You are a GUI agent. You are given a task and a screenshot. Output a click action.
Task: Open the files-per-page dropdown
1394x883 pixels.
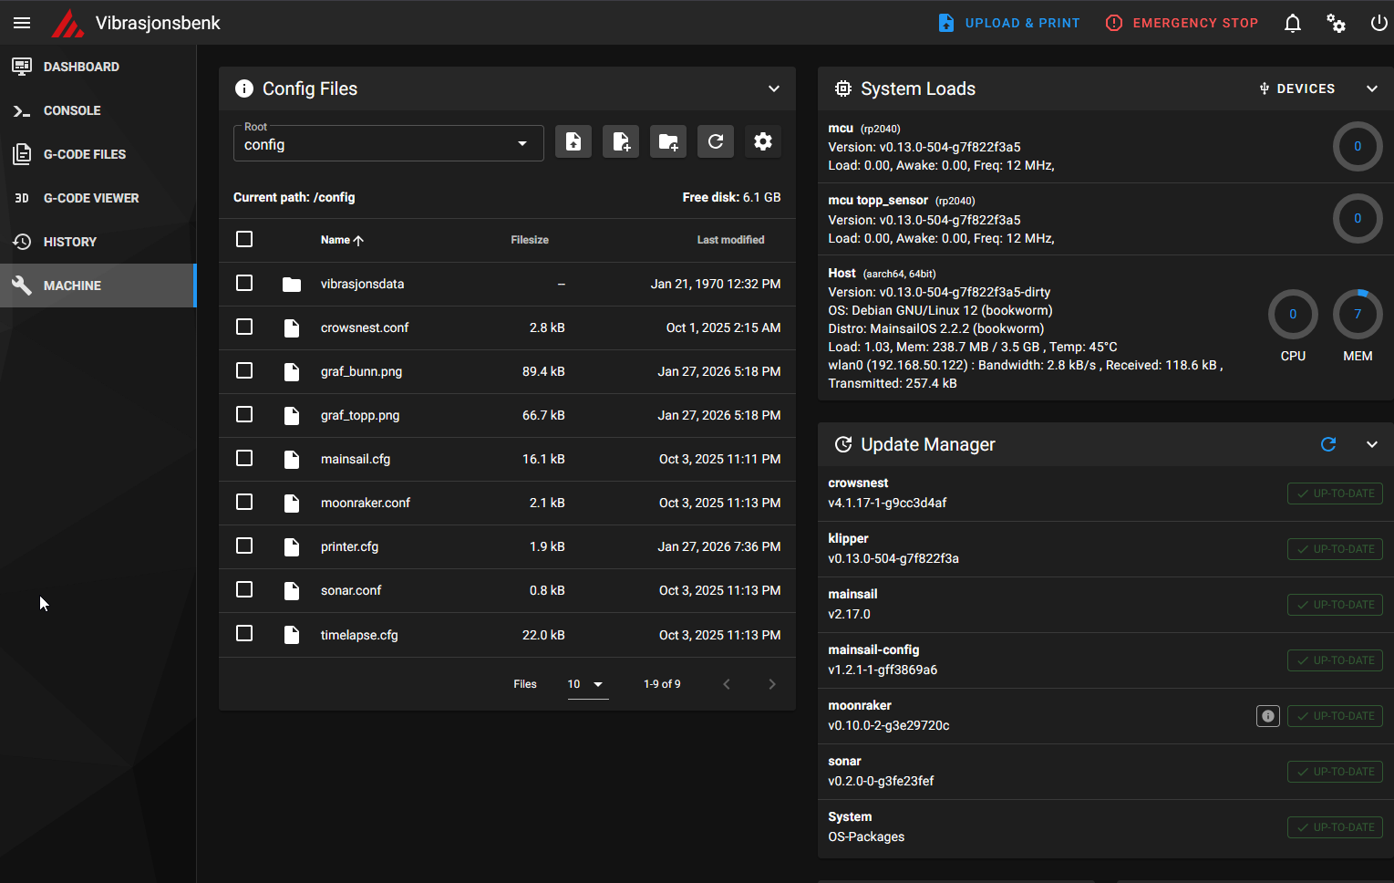point(587,684)
